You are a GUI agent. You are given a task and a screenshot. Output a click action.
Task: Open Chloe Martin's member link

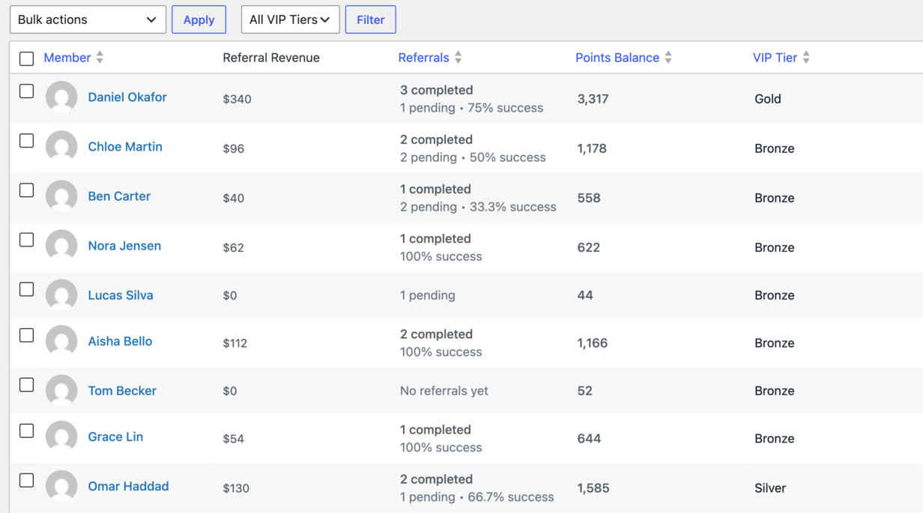125,147
